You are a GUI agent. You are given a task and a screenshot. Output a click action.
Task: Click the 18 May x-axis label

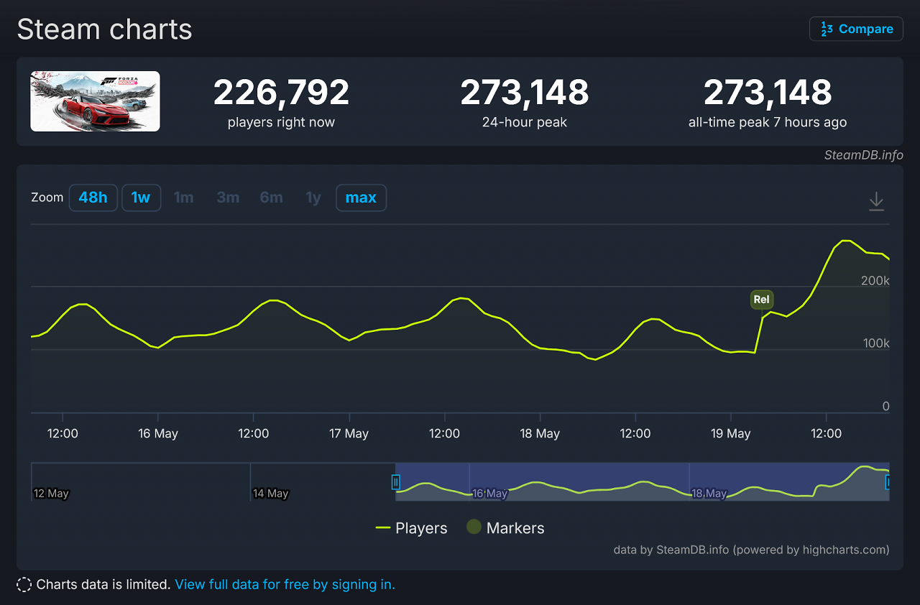pos(540,433)
